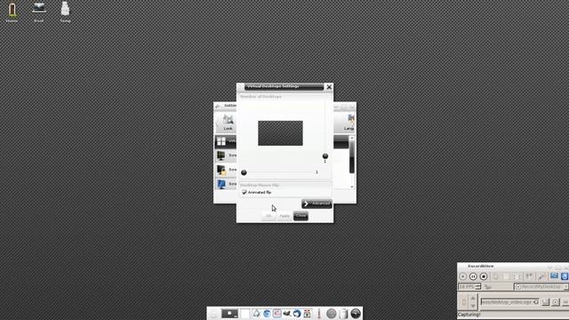Select the first Screen item with monitor icon
The width and height of the screenshot is (569, 320).
tap(226, 156)
